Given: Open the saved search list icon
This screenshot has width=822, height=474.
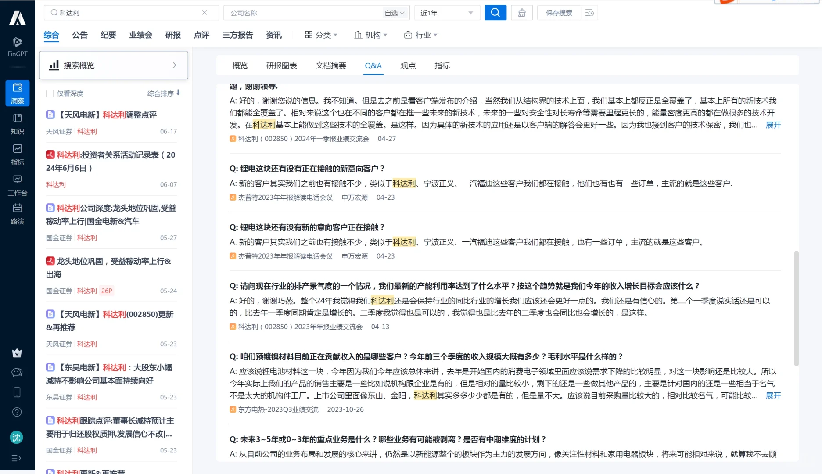Looking at the screenshot, I should 589,13.
